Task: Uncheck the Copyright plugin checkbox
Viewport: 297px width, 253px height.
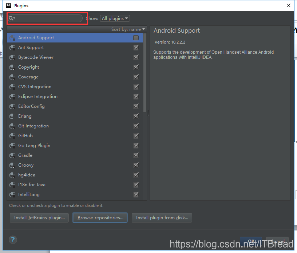Action: tap(136, 67)
